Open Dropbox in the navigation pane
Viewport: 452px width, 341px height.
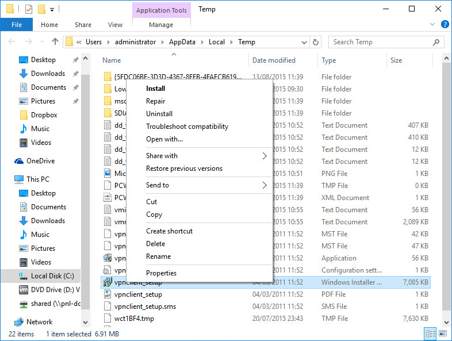(x=44, y=115)
